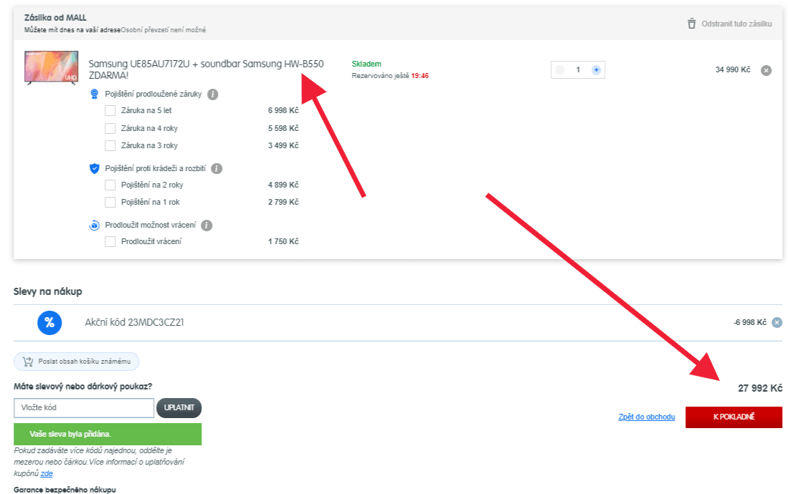Open info about theft and breakage insurance
788x494 pixels.
[217, 169]
